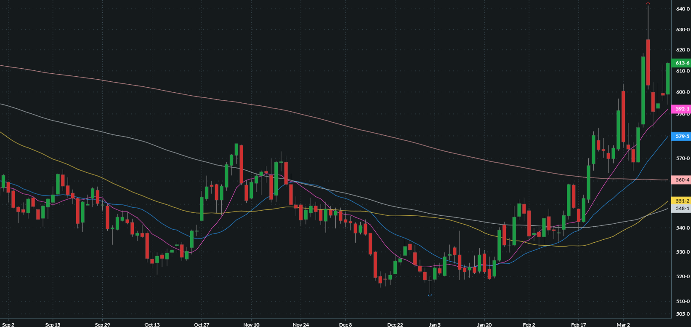
Task: Select the Mar 2 date label
Action: (623, 324)
